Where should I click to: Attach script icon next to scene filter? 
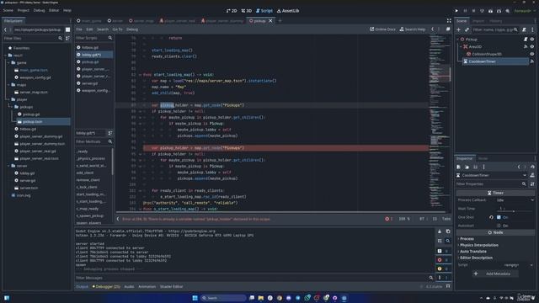pyautogui.click(x=524, y=30)
